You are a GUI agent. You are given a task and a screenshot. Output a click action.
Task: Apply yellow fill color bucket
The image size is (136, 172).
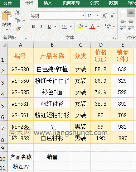(80, 27)
